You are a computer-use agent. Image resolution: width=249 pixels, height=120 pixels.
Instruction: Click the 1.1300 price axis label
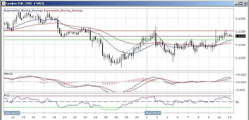tap(240, 19)
